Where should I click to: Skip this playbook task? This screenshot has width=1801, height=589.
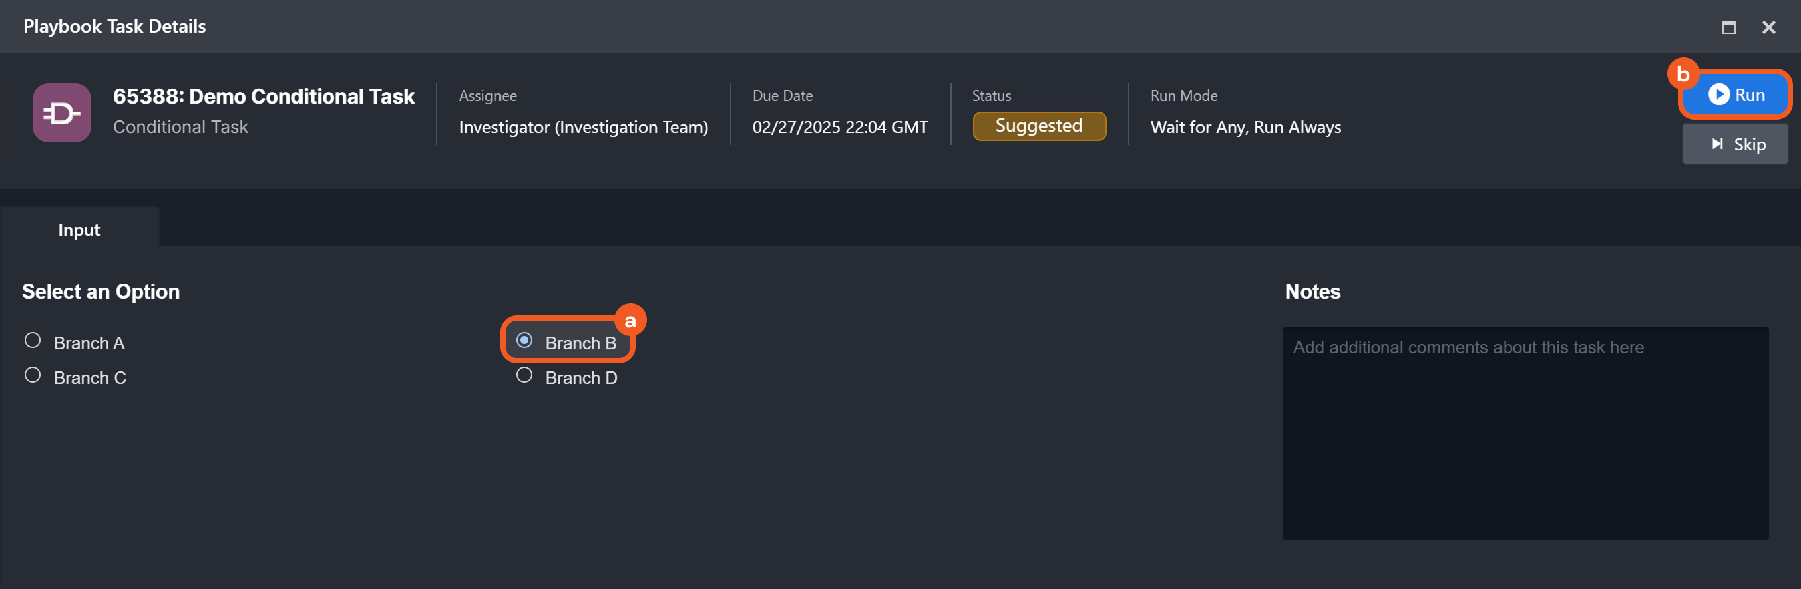point(1736,144)
